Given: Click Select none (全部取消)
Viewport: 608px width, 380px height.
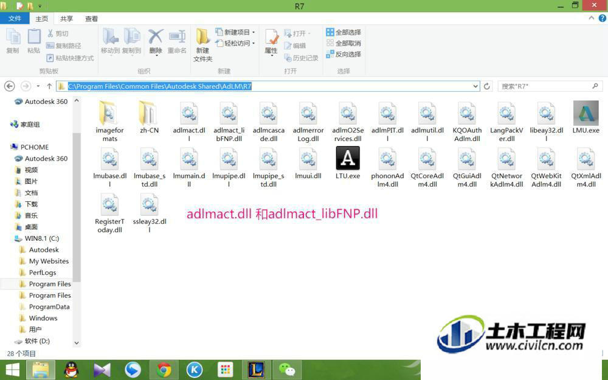Looking at the screenshot, I should tap(344, 43).
